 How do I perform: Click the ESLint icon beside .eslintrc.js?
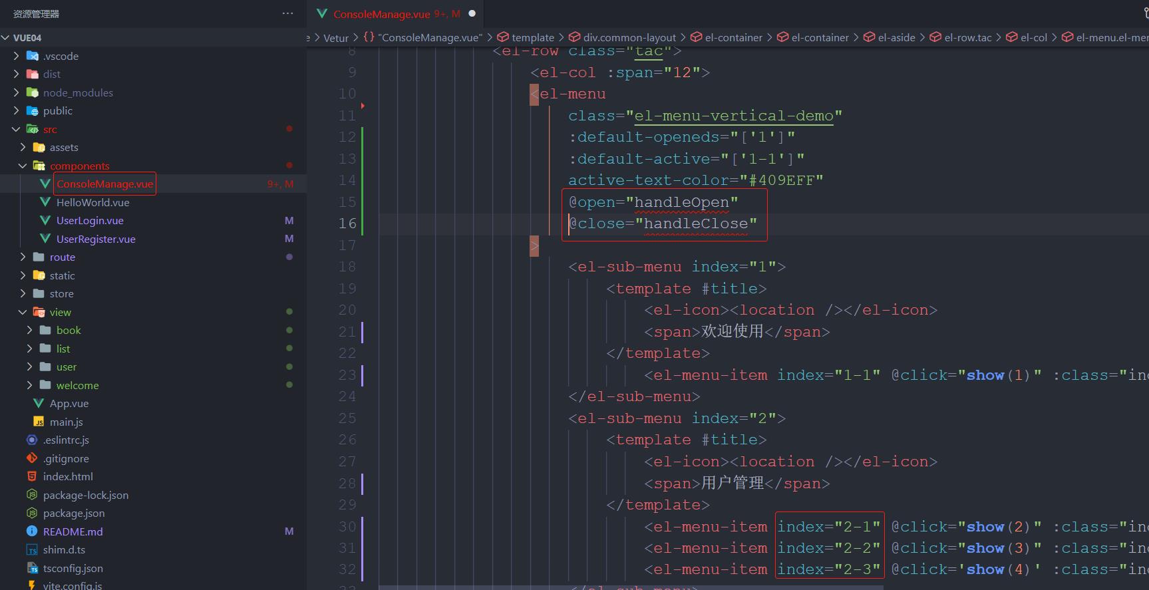click(x=32, y=440)
